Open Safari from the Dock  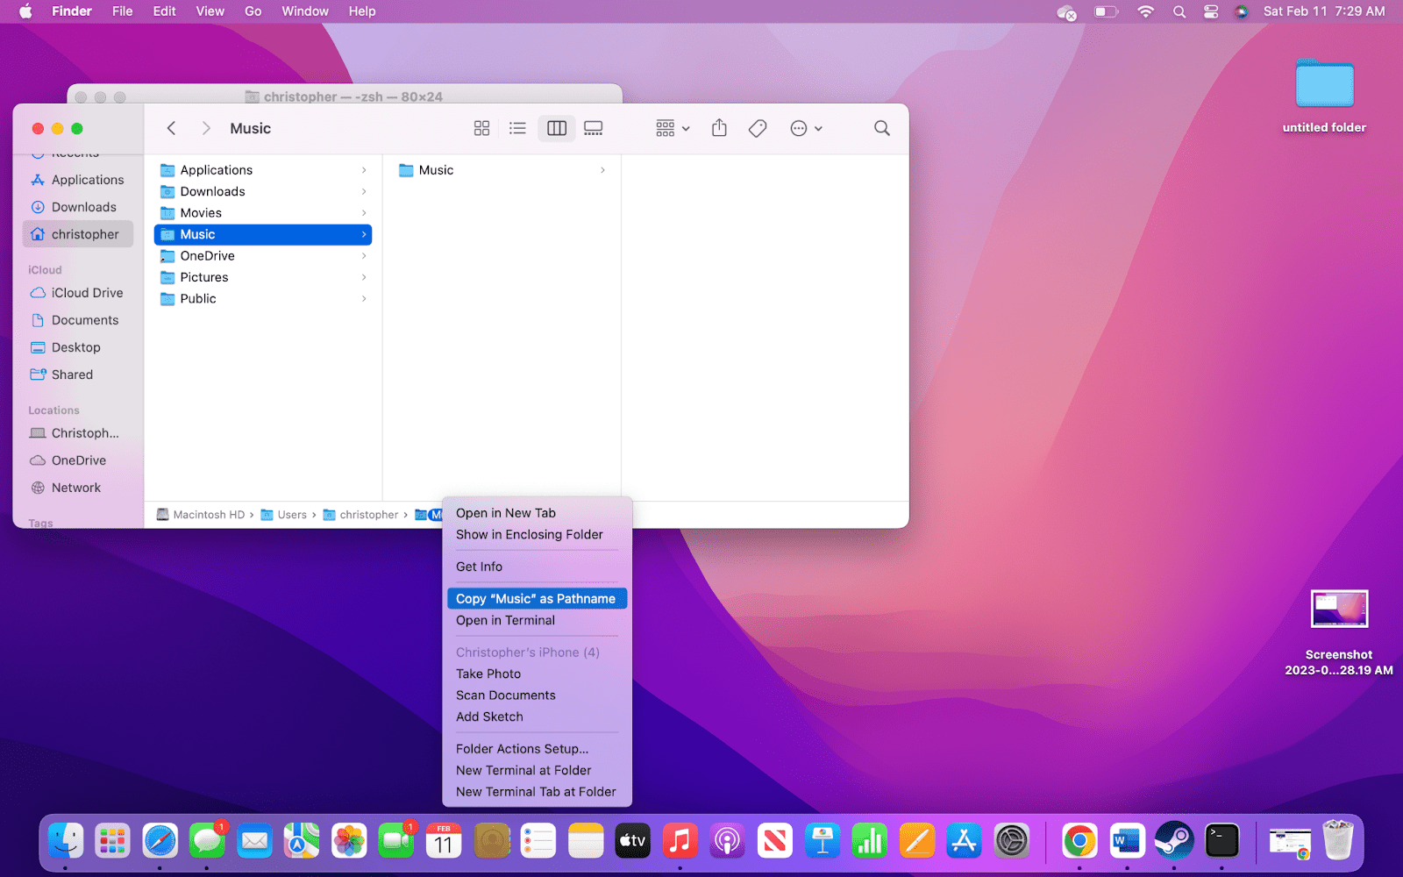[160, 842]
